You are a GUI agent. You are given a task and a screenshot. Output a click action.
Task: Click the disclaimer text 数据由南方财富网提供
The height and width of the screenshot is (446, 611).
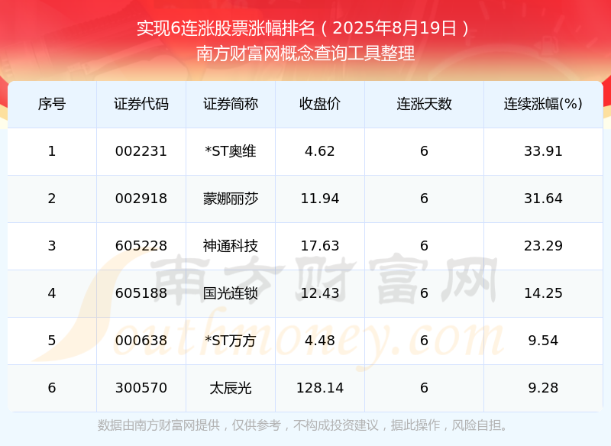[x=159, y=425]
